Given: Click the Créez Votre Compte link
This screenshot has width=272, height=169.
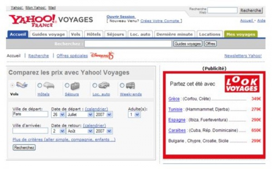Looking at the screenshot, I should (160, 21).
